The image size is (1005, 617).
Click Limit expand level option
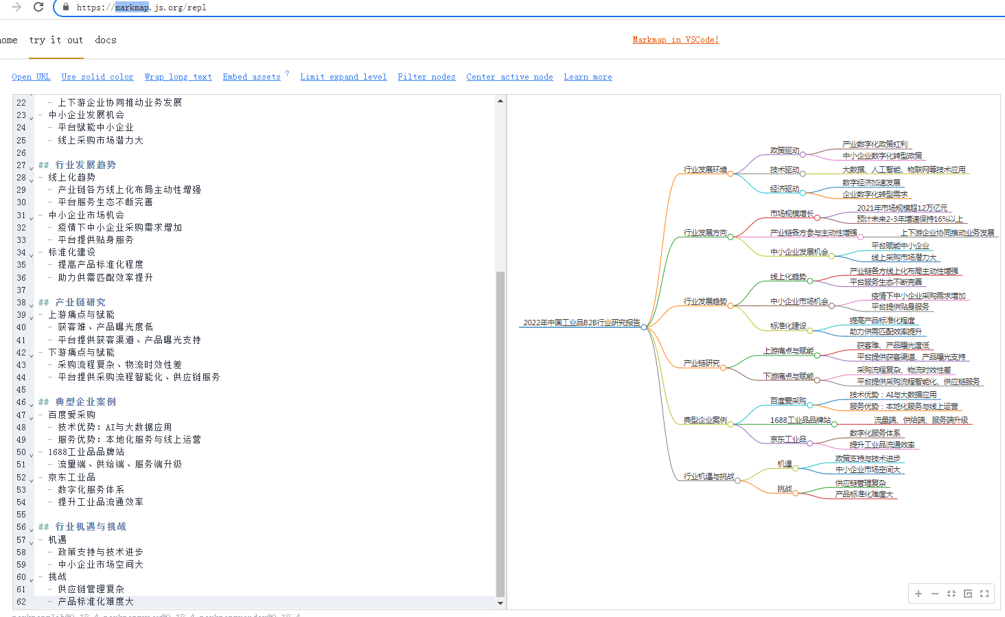coord(343,77)
